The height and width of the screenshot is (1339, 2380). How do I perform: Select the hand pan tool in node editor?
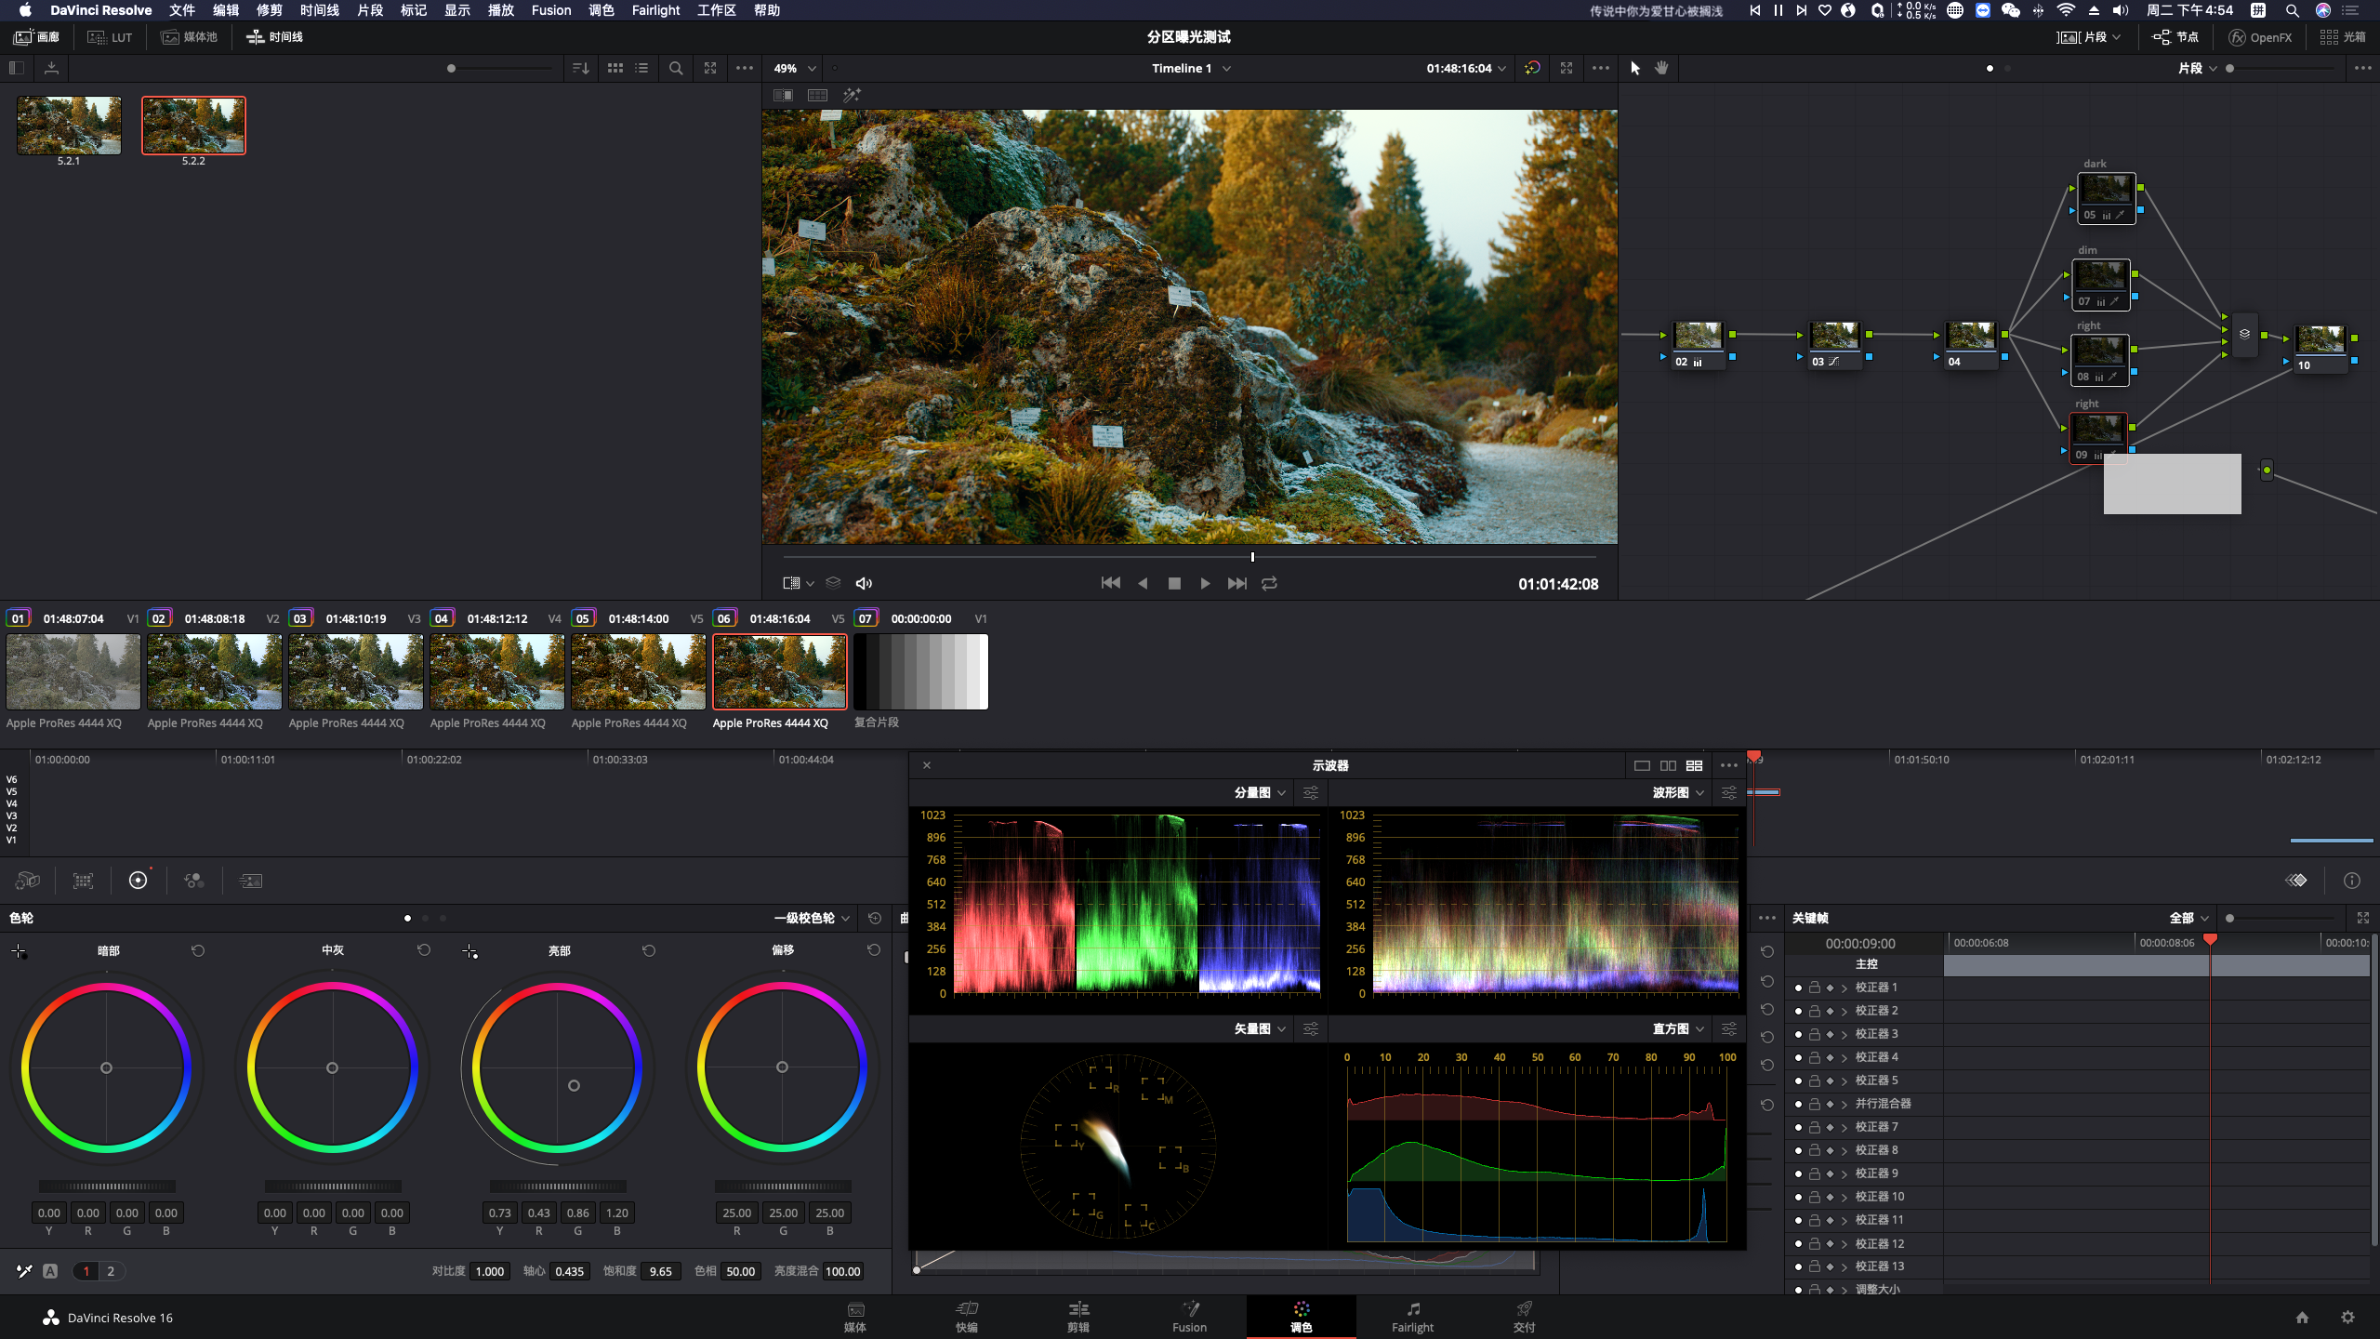(x=1661, y=68)
